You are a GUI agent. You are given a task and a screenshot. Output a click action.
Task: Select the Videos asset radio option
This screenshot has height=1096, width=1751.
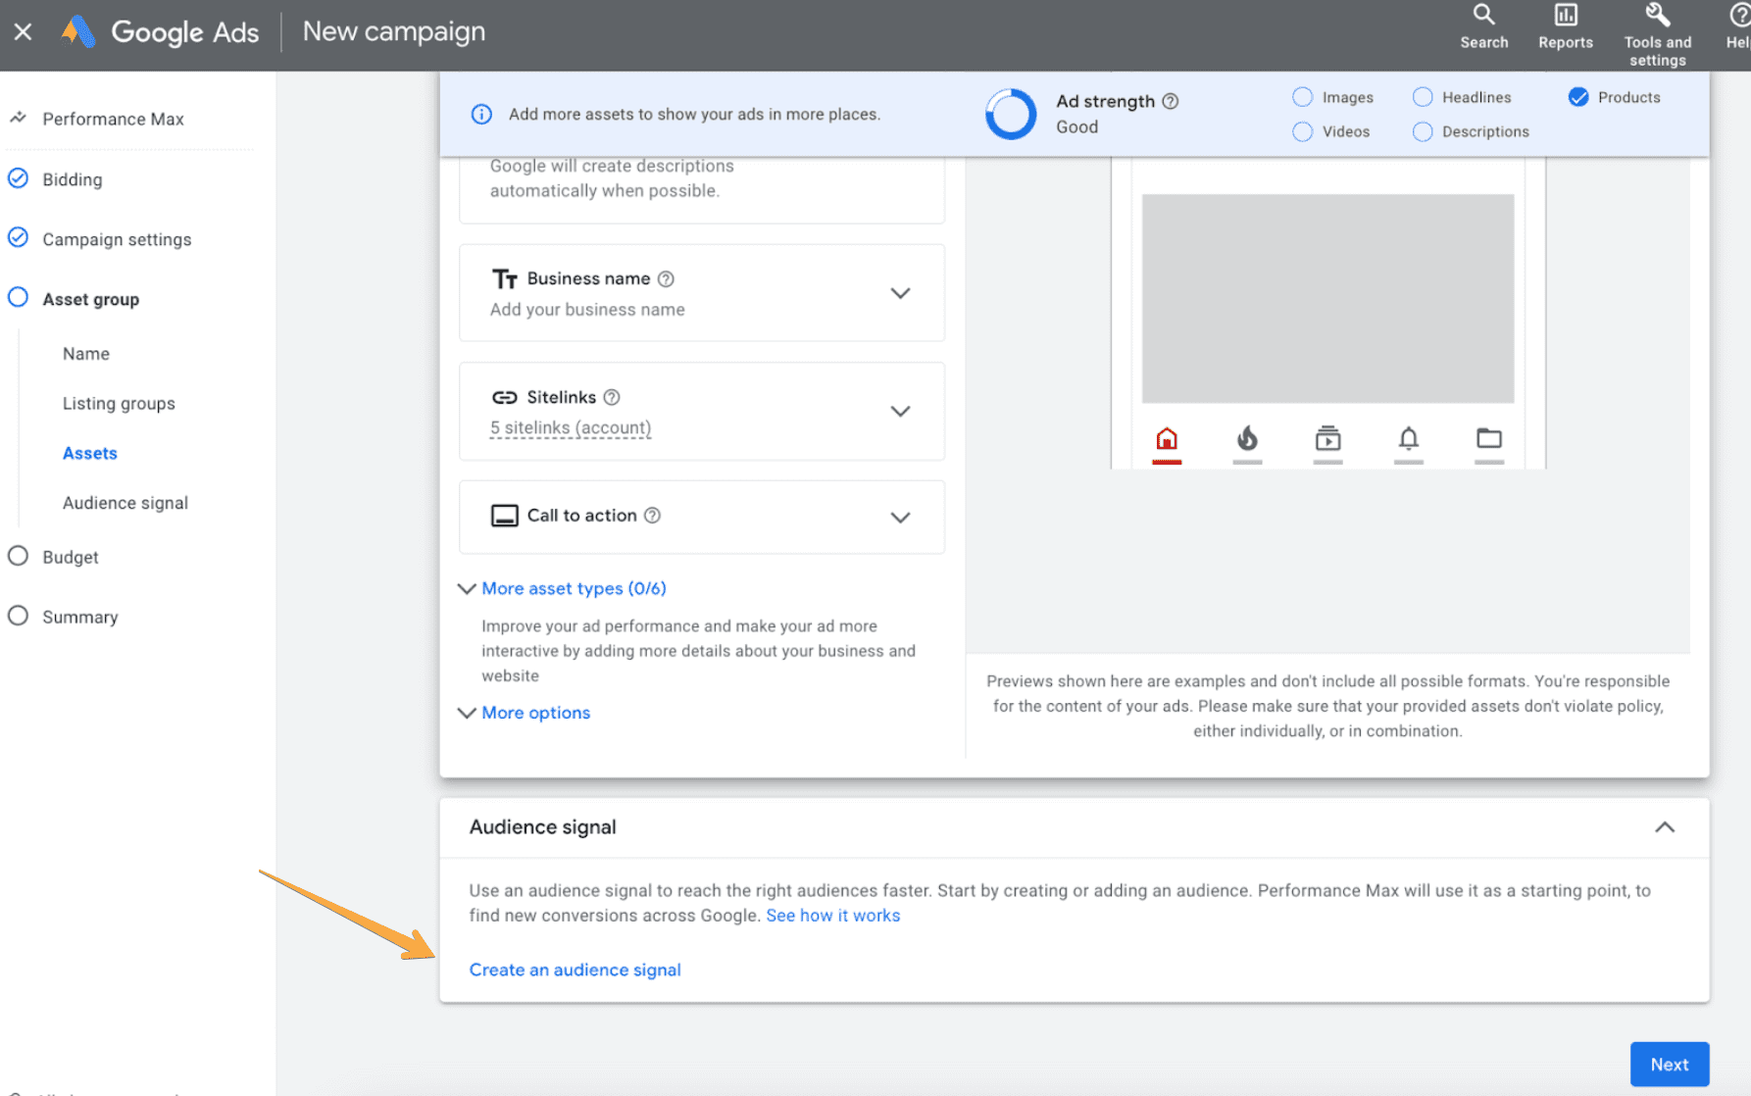click(1302, 131)
